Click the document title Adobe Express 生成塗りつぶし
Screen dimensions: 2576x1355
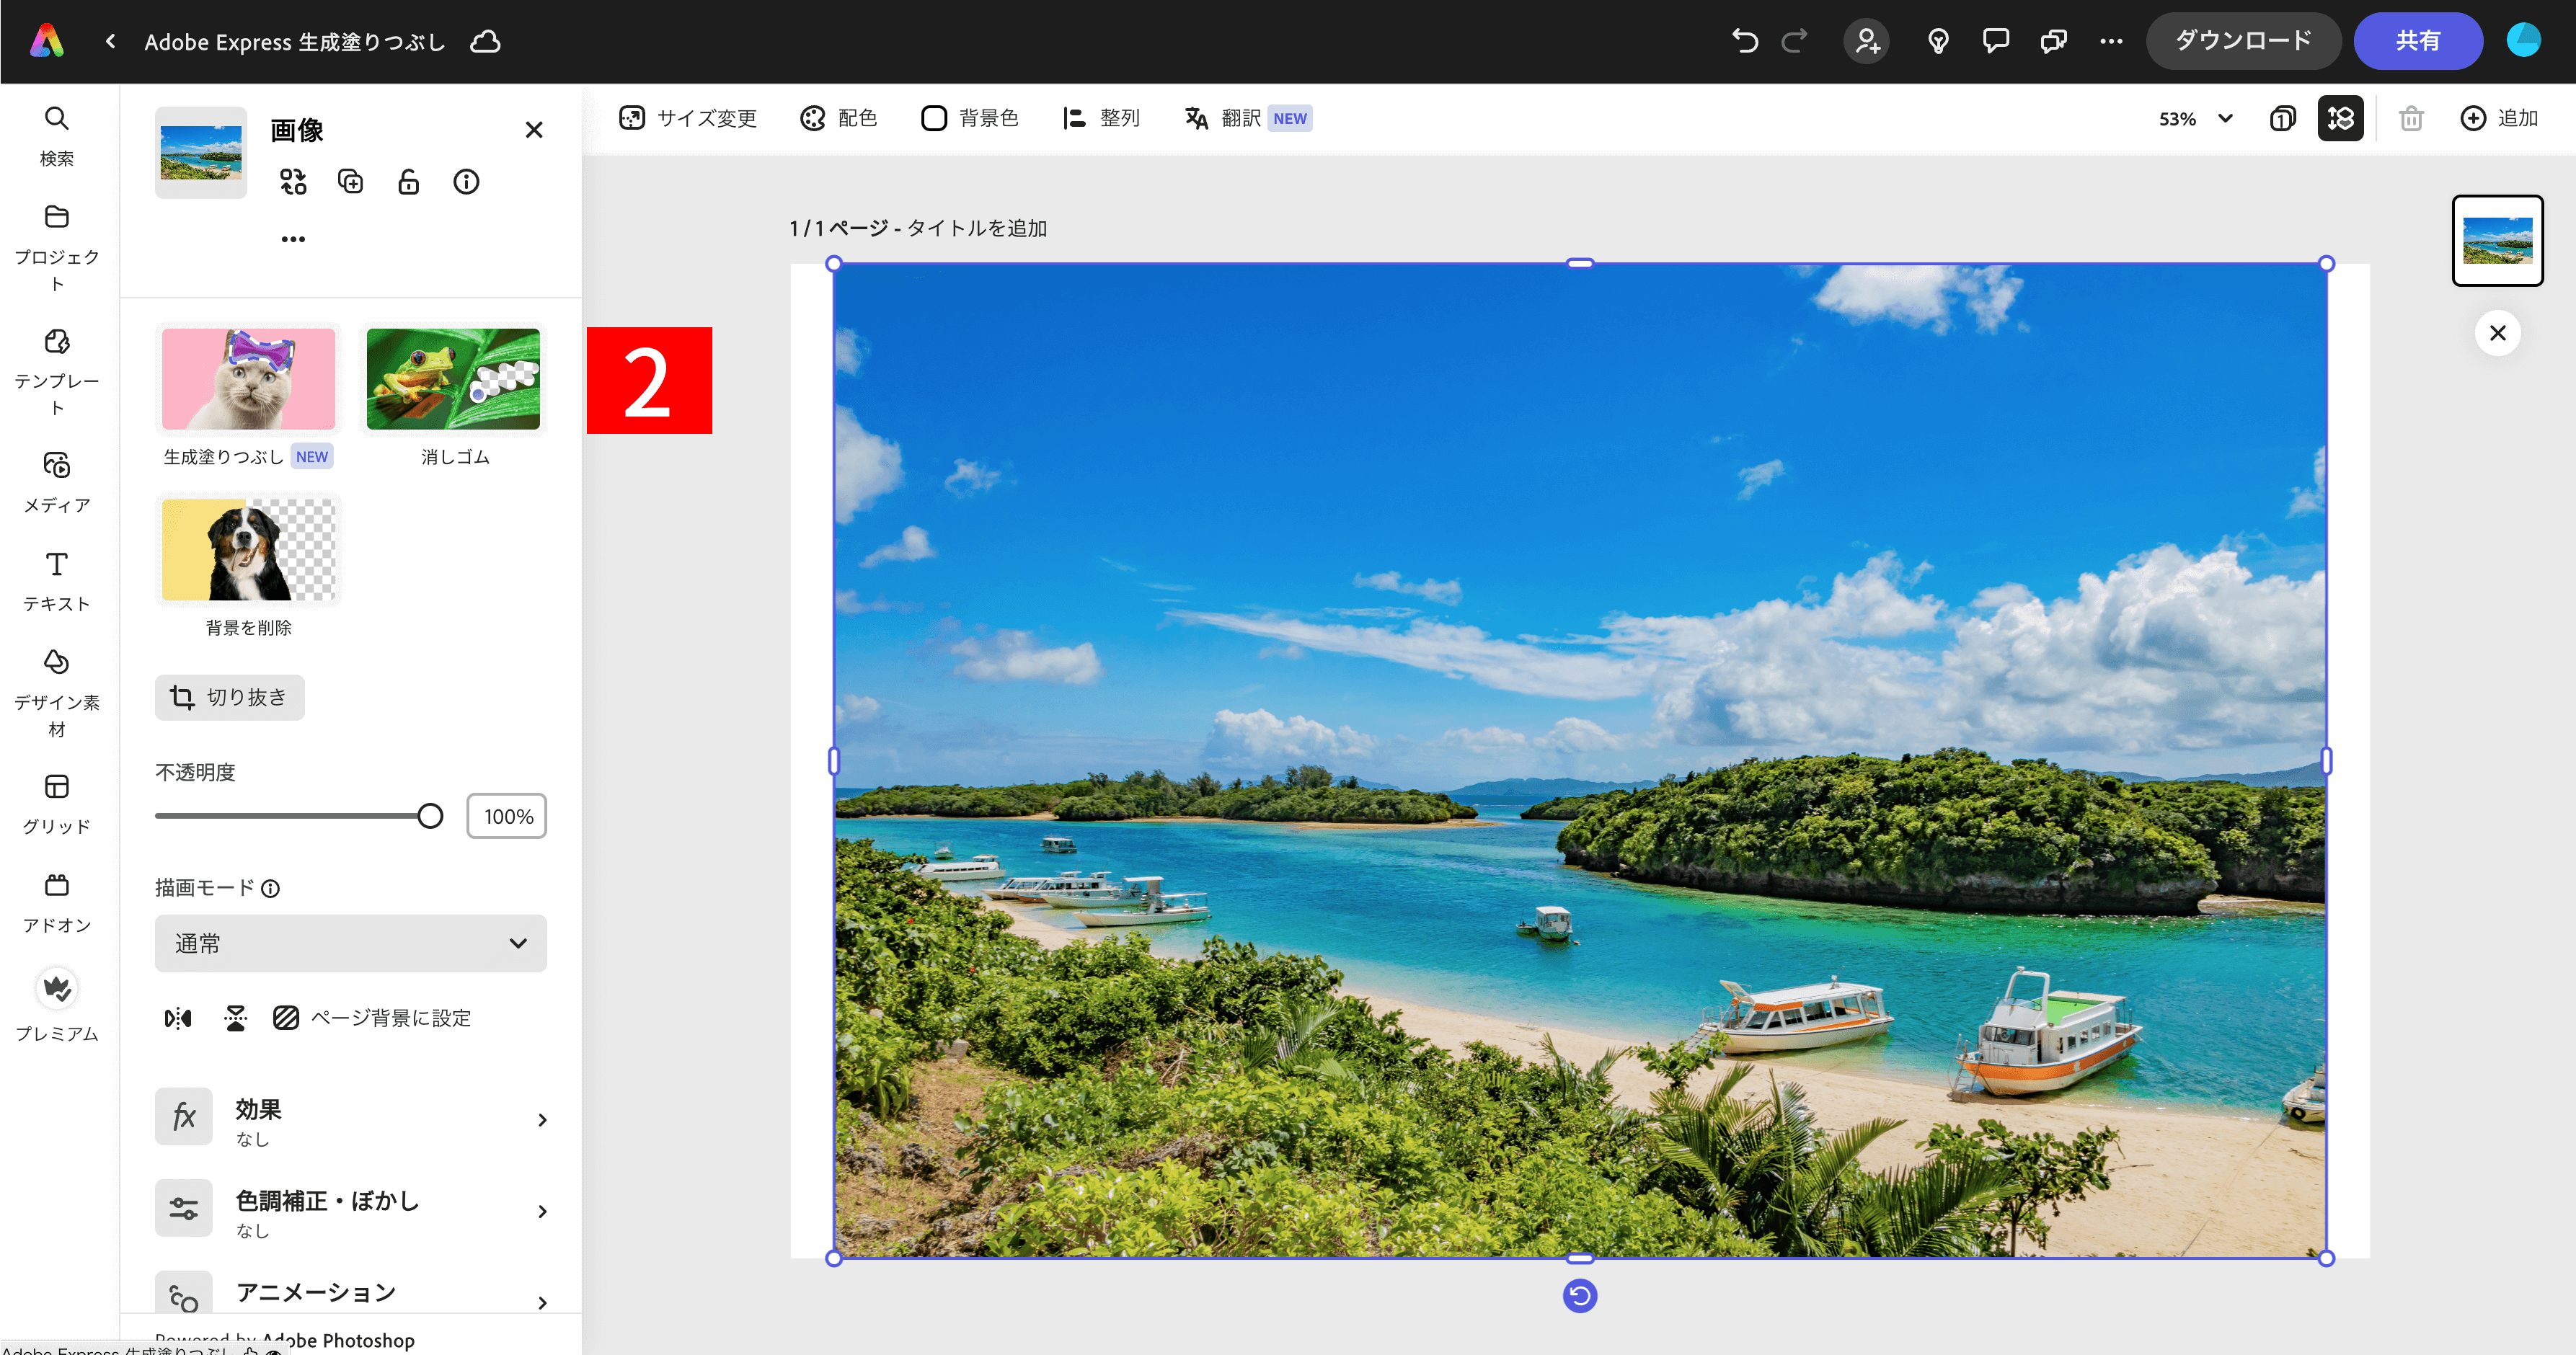point(295,41)
